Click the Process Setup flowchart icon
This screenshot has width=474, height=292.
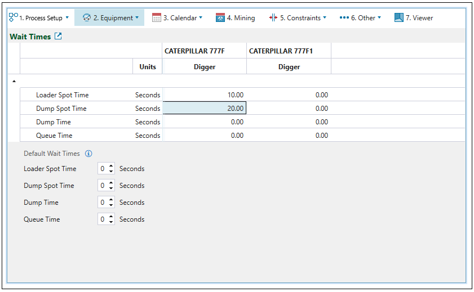coord(14,17)
